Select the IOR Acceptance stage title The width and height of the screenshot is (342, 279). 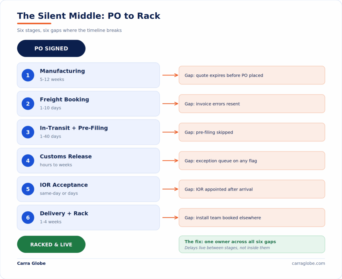[64, 185]
